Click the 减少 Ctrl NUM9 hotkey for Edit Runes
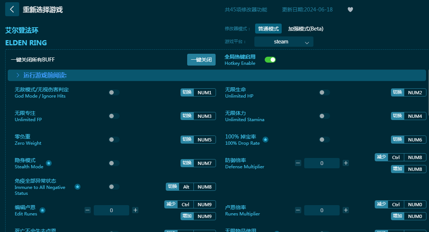The width and height of the screenshot is (429, 232). (x=190, y=204)
